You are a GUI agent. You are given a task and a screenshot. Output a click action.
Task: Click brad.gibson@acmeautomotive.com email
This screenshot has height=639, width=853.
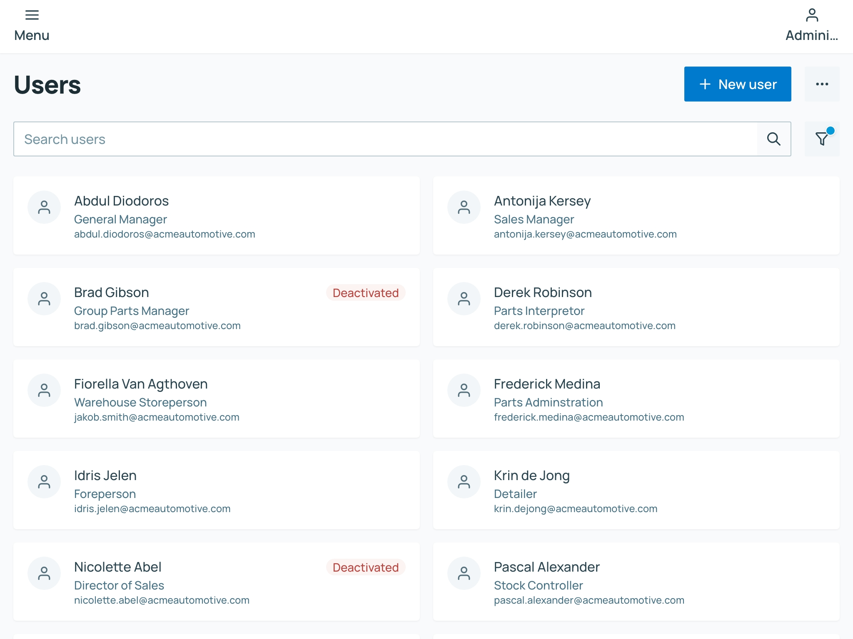coord(157,326)
